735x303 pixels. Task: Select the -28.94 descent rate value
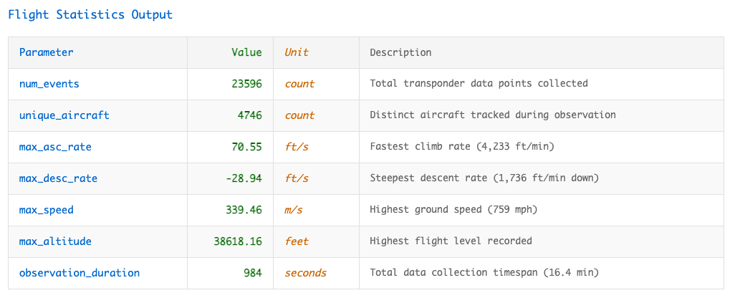pyautogui.click(x=244, y=178)
